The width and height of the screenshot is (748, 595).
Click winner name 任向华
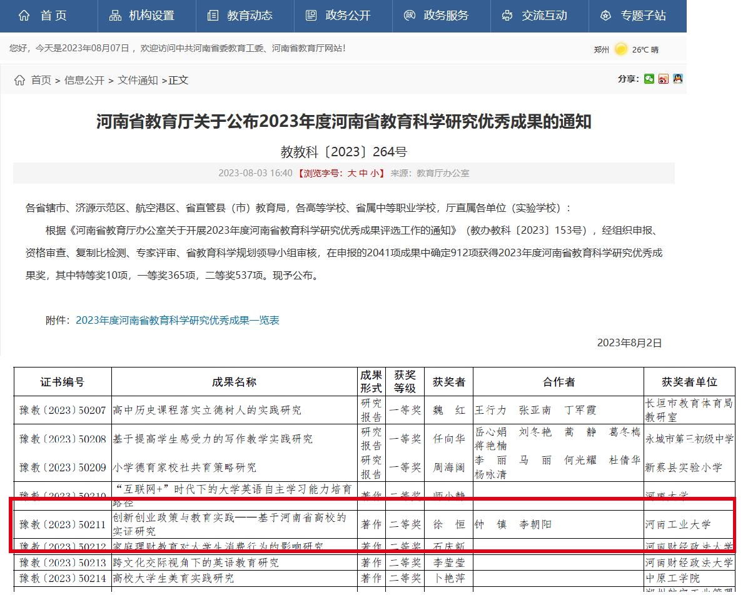[449, 439]
